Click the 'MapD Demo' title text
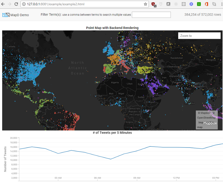Viewport: 223px width, 182px height. pos(20,15)
